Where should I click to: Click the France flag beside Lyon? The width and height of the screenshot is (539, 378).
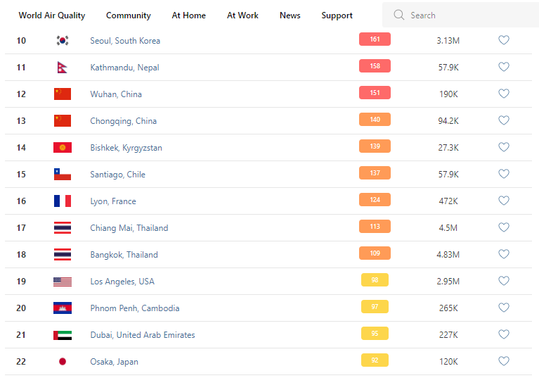pos(63,201)
